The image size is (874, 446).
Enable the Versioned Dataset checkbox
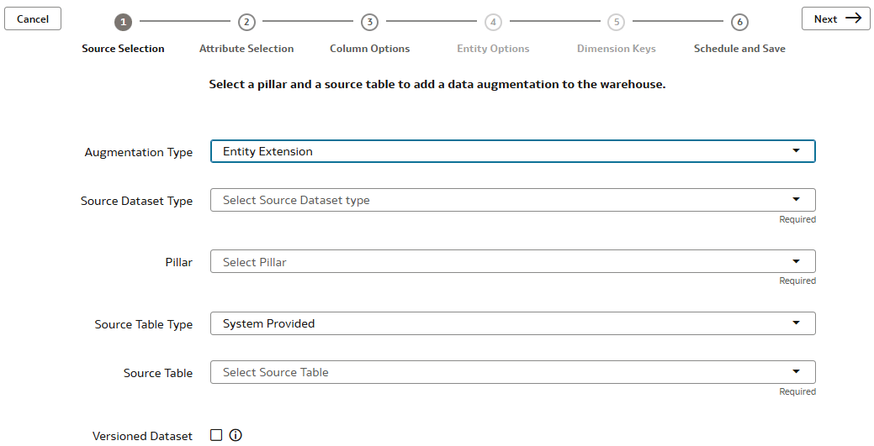click(x=216, y=435)
